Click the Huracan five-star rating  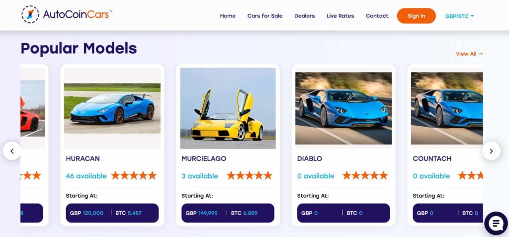(x=134, y=176)
